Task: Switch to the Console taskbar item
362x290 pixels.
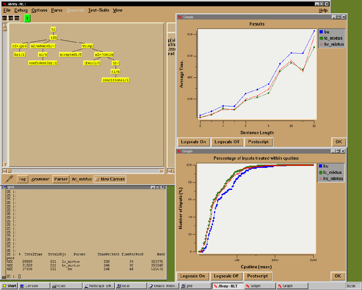Action: pos(34,286)
